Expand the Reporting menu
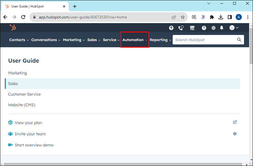Image resolution: width=253 pixels, height=166 pixels. click(160, 40)
